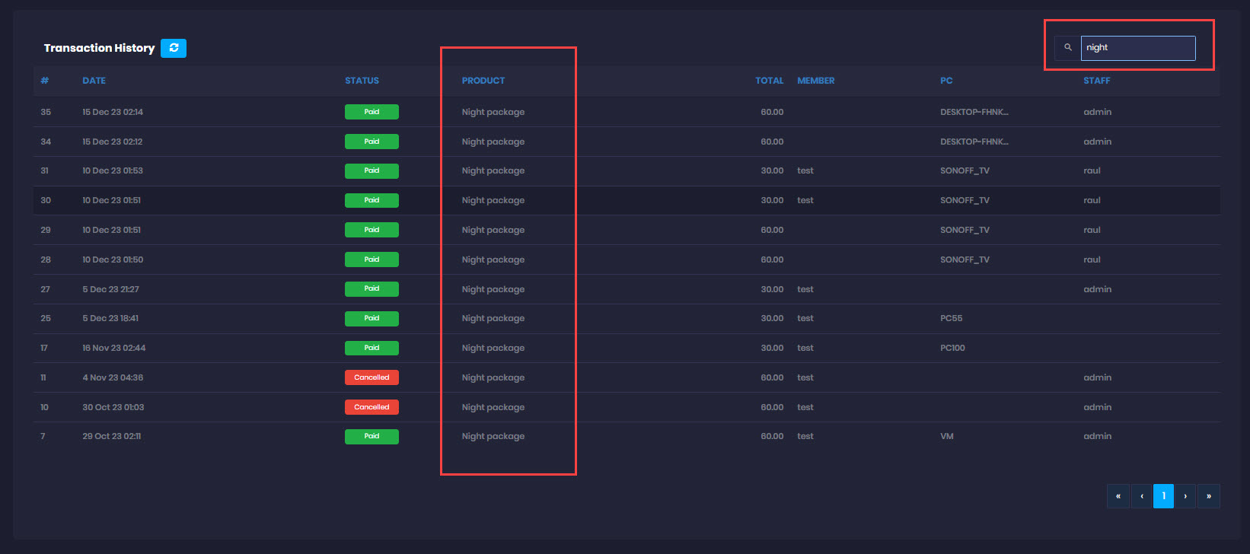Click the Cancelled badge on transaction 10
This screenshot has width=1250, height=554.
[x=371, y=407]
